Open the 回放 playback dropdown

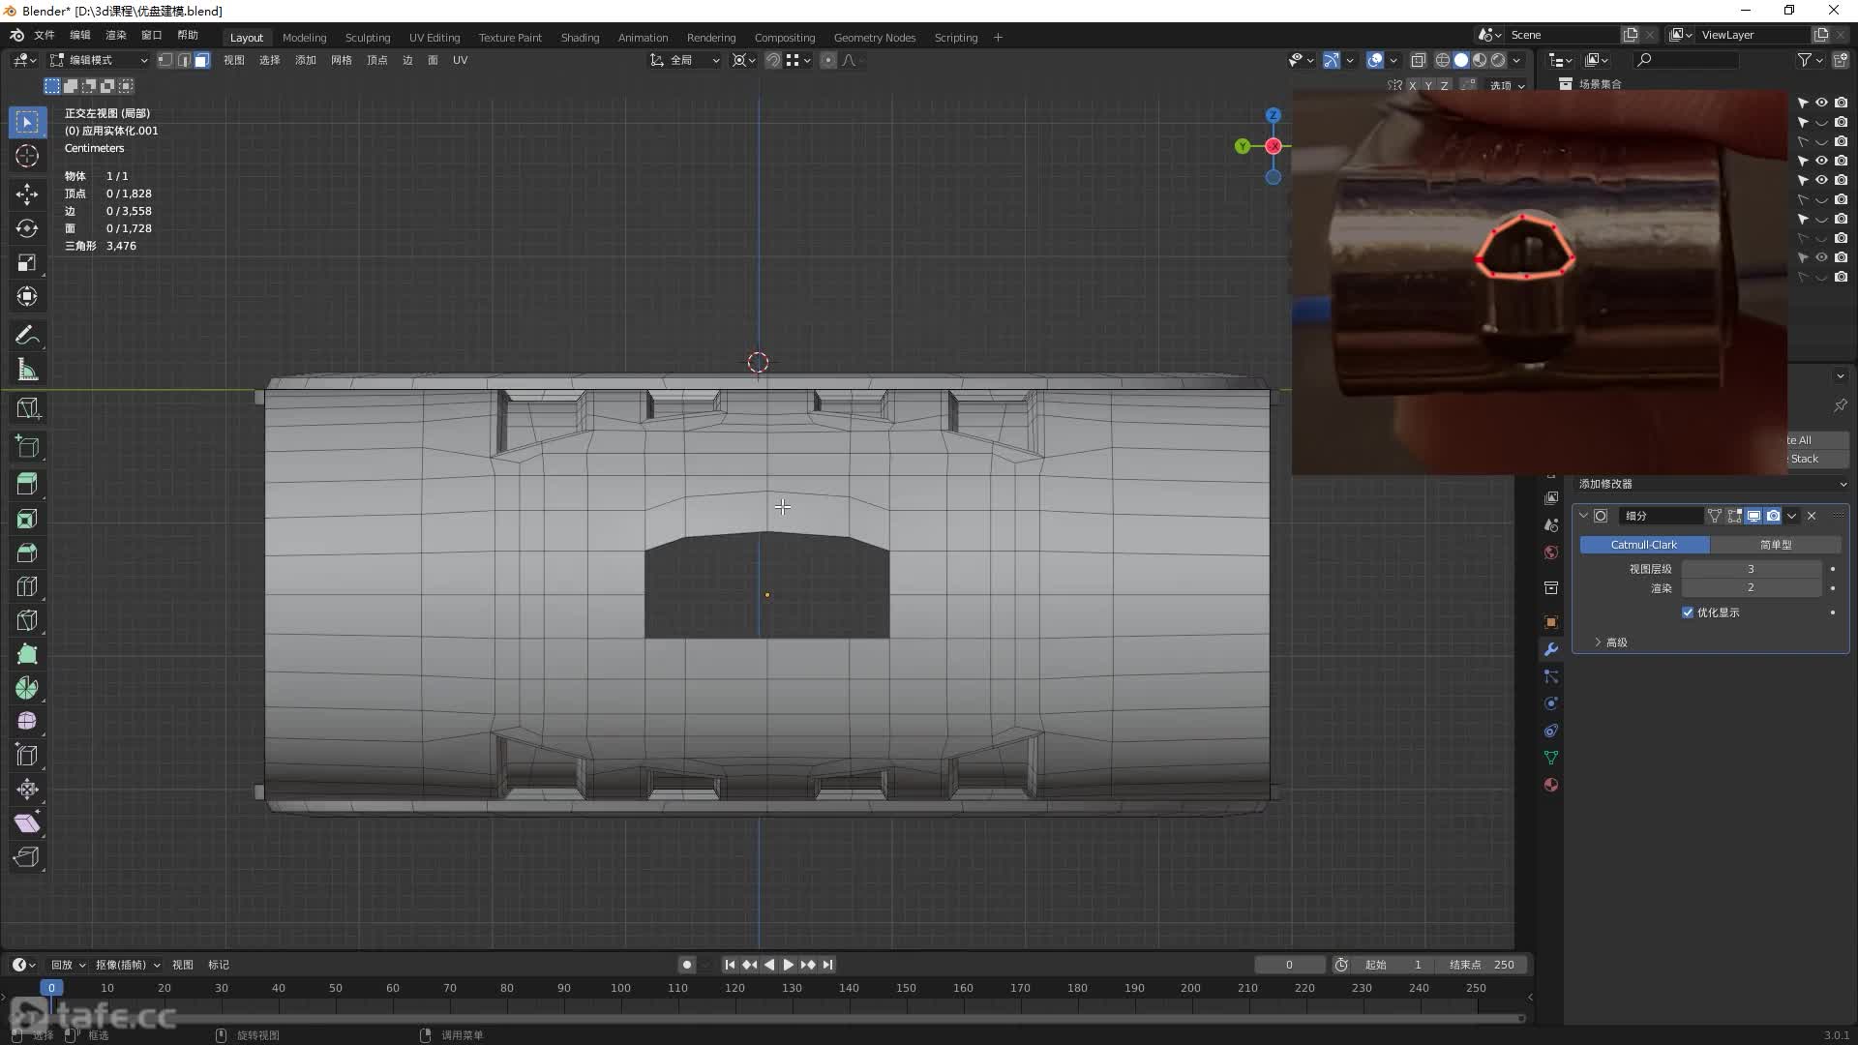[68, 965]
